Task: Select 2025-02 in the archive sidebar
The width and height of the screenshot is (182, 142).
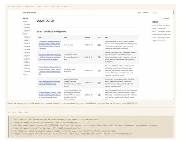Action: point(27,68)
